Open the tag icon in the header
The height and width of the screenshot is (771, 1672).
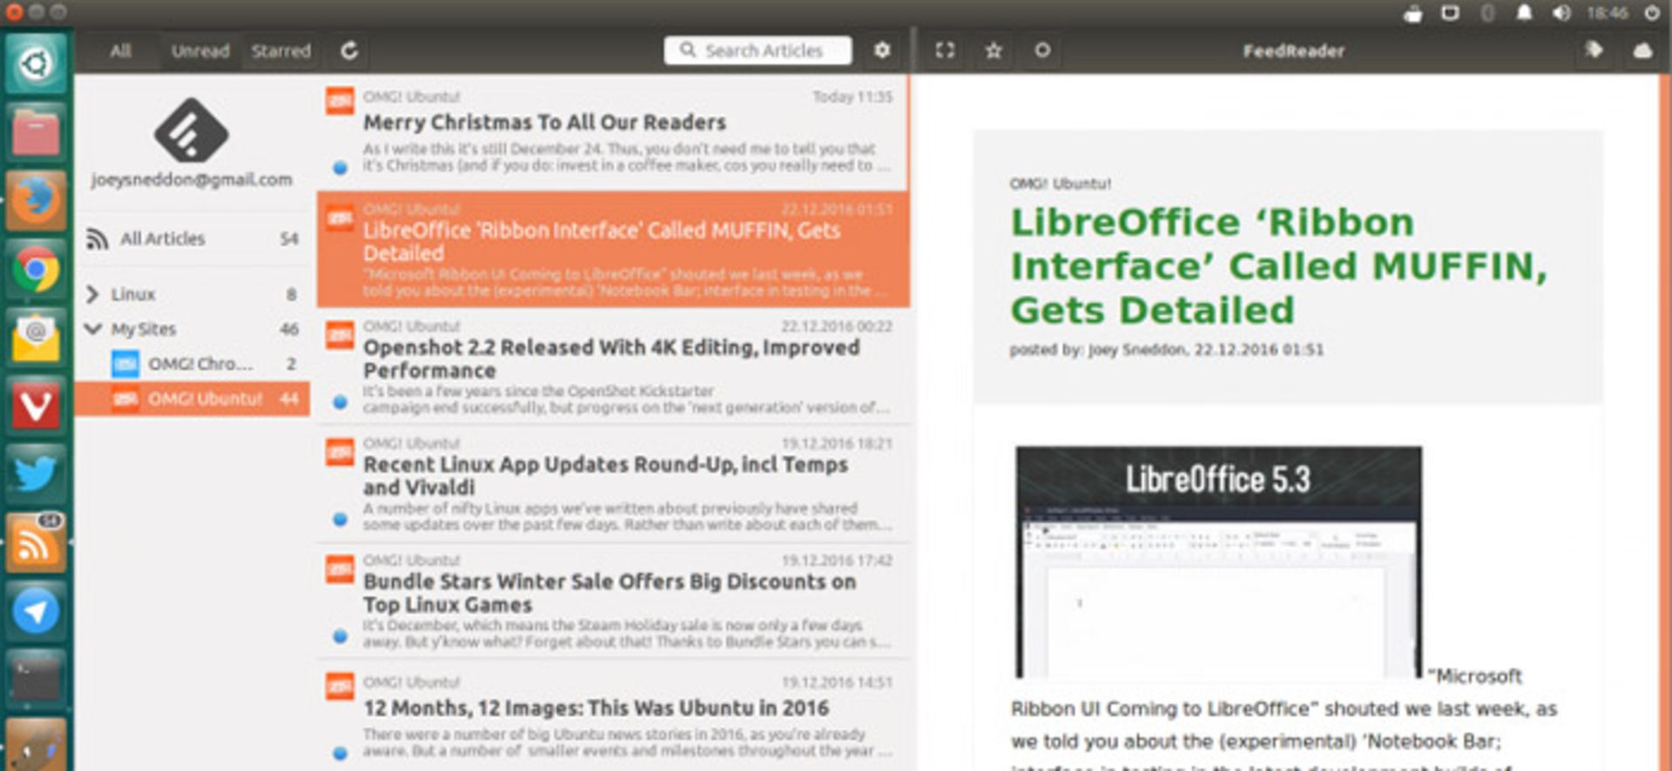(1594, 50)
